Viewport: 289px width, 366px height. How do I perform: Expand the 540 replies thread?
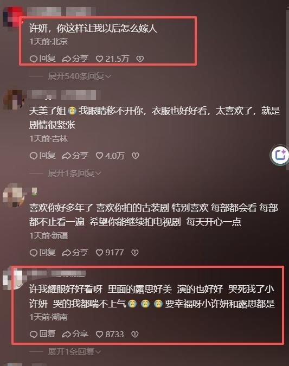[x=80, y=76]
